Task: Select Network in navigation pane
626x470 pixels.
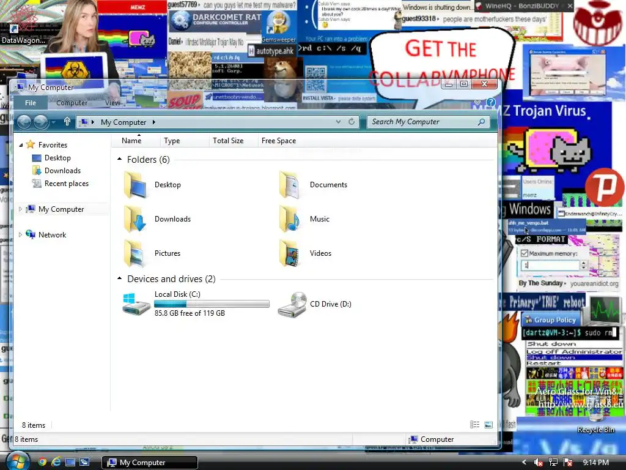Action: point(52,234)
